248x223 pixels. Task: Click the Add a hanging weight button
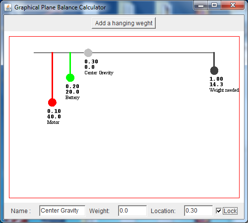coord(124,23)
